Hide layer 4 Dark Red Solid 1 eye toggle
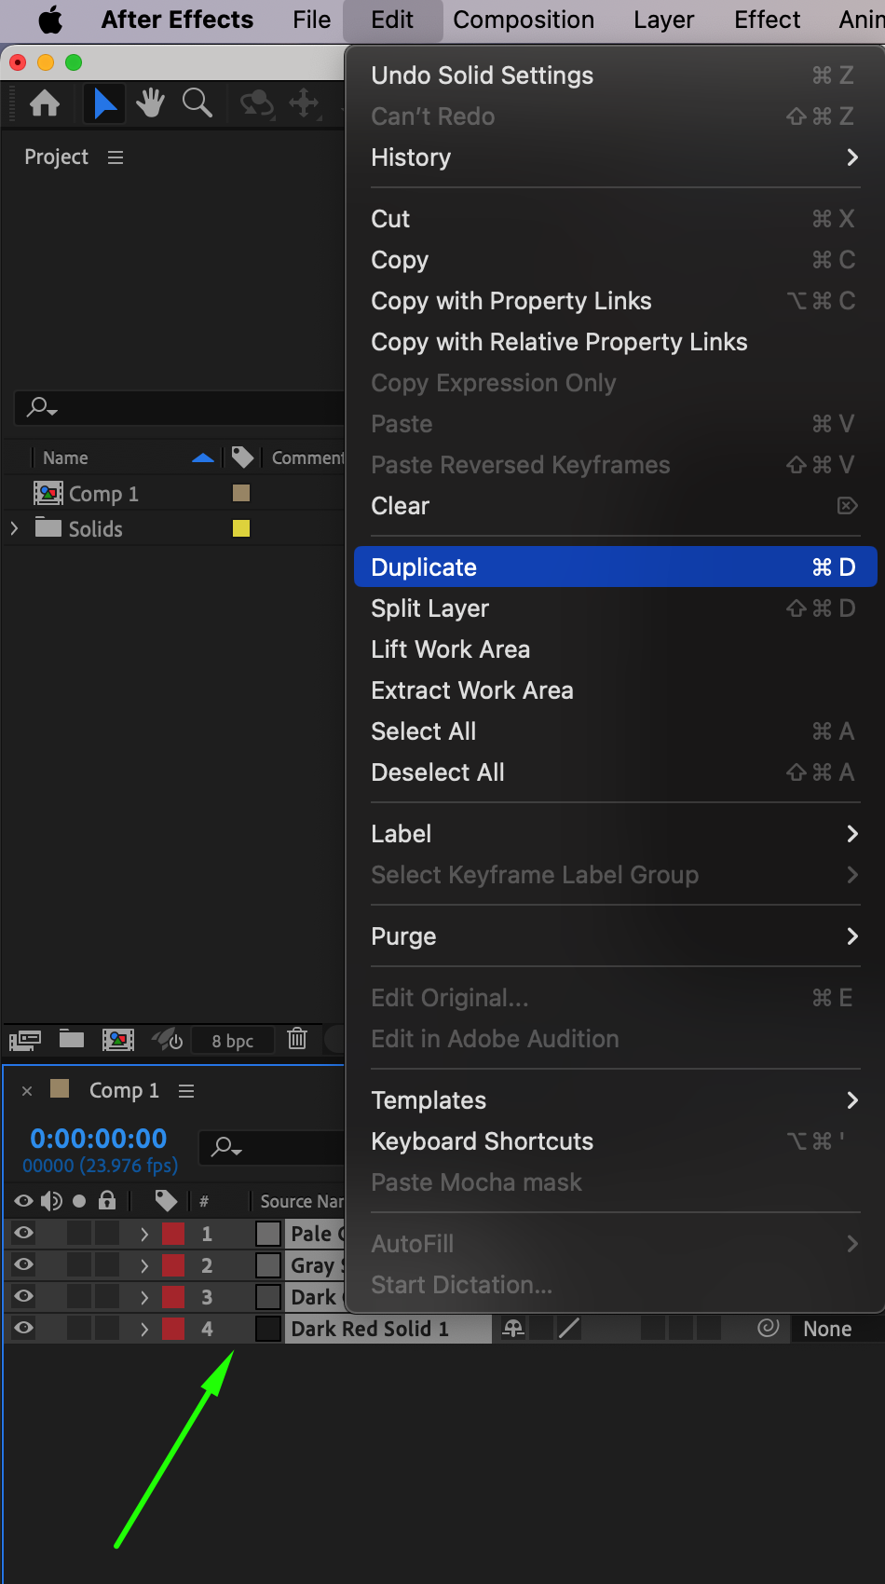 [x=23, y=1328]
